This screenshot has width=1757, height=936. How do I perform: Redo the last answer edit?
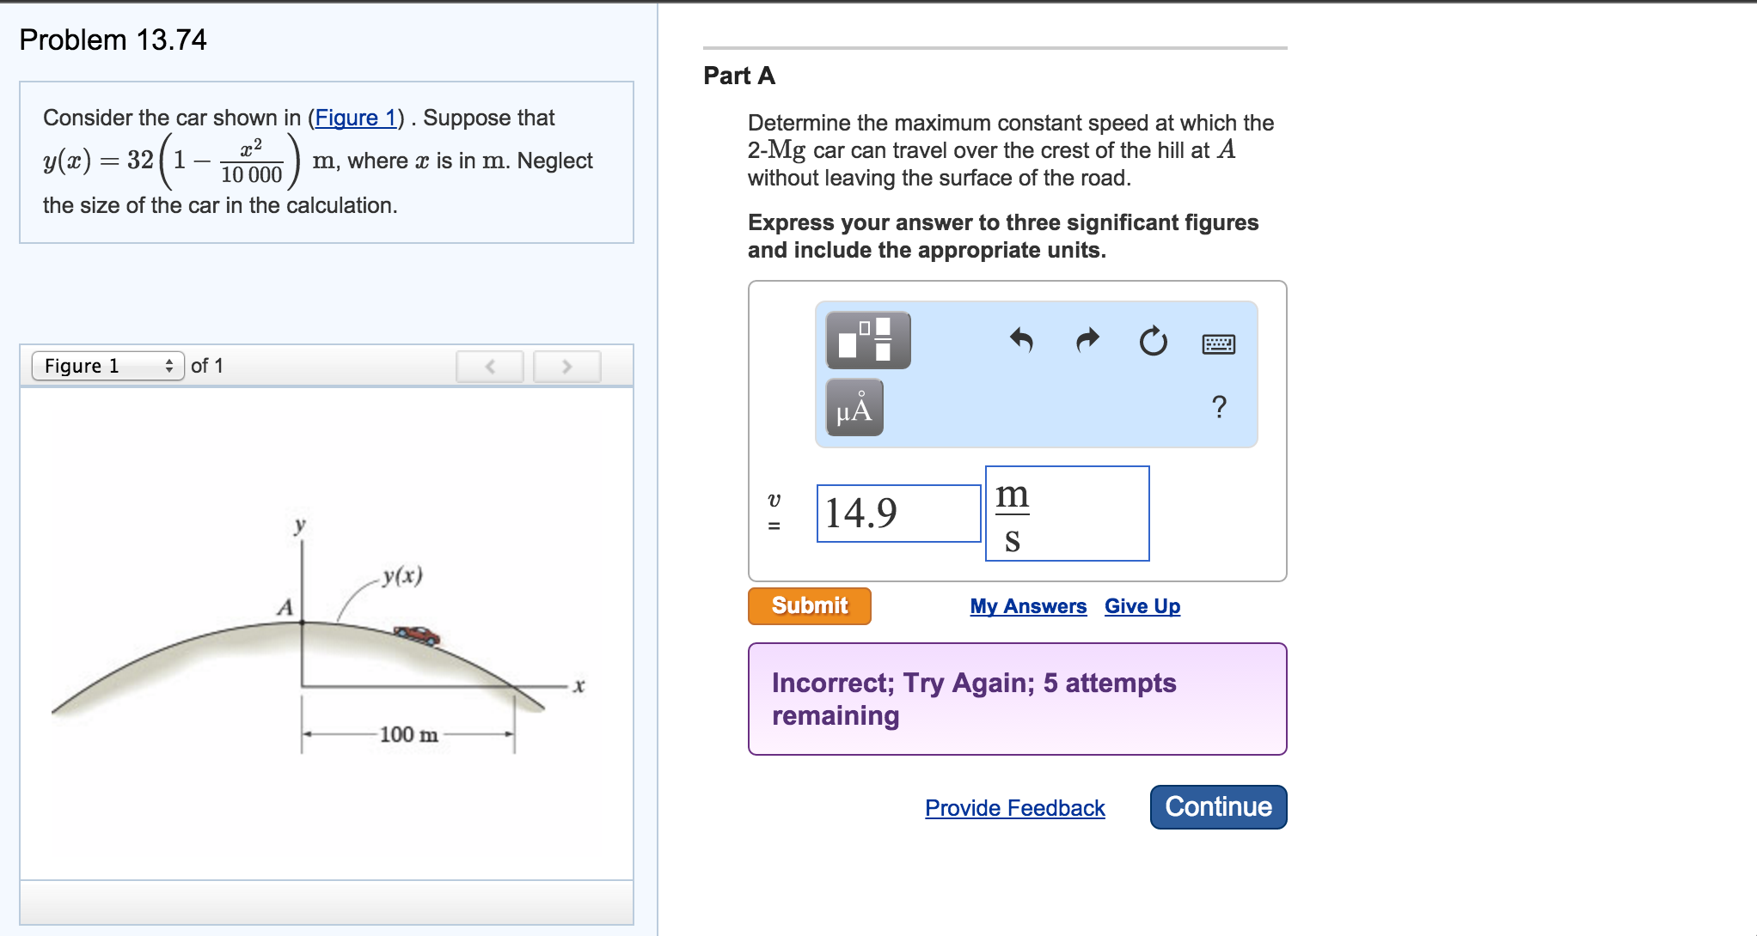click(1086, 340)
